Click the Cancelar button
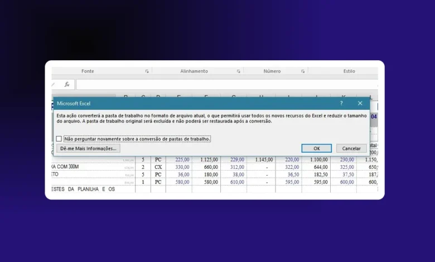The height and width of the screenshot is (262, 435). click(351, 148)
